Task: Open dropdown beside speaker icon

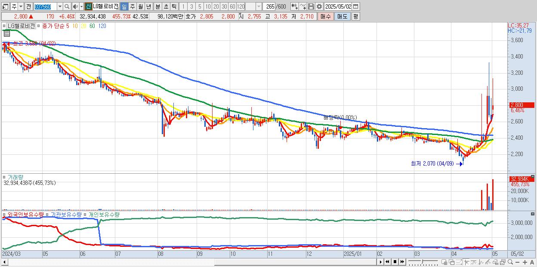Action: coord(81,6)
